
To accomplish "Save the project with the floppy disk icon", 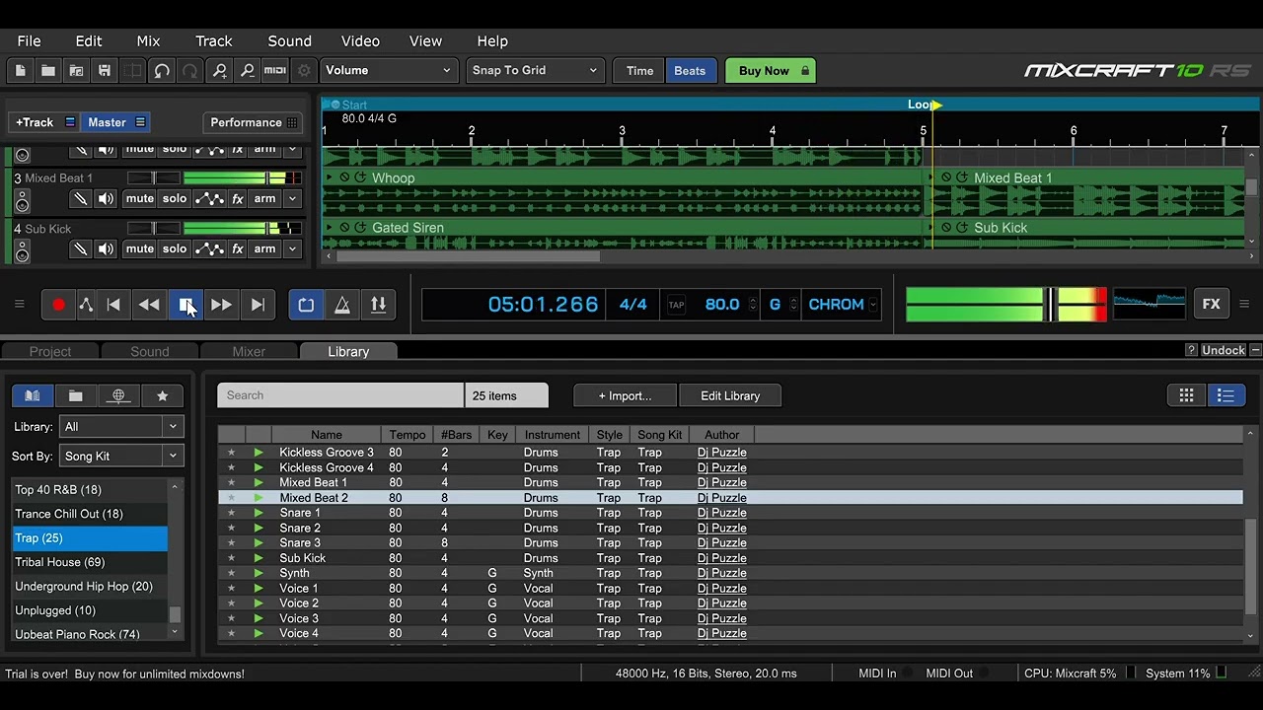I will coord(104,70).
